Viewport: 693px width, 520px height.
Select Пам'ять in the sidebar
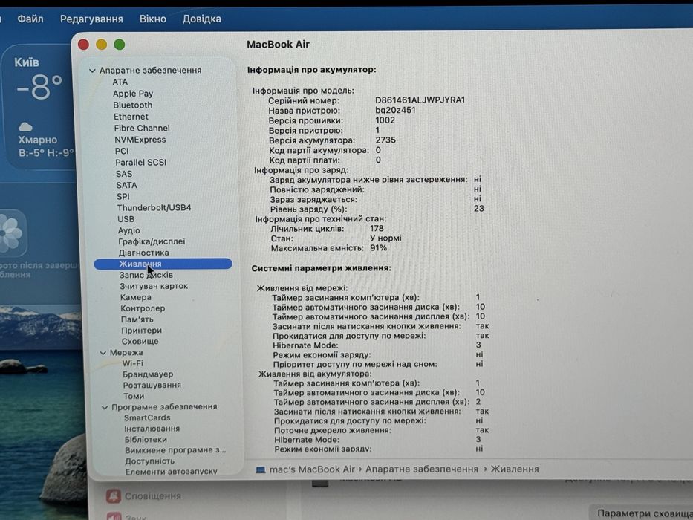pyautogui.click(x=137, y=319)
